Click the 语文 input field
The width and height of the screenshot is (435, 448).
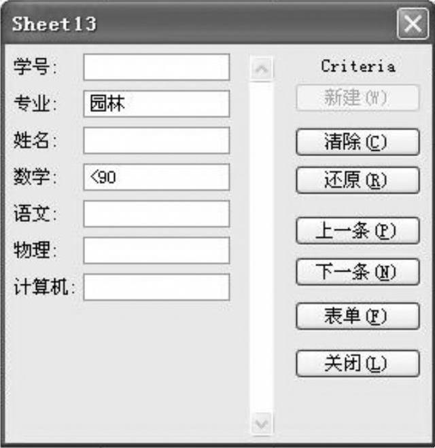click(x=156, y=214)
